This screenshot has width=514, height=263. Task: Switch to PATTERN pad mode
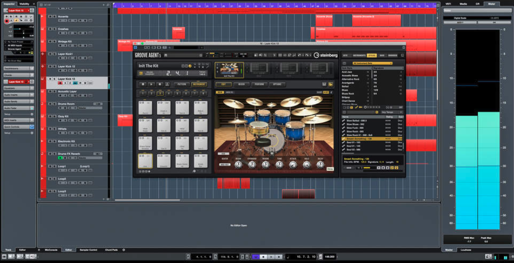coord(182,84)
